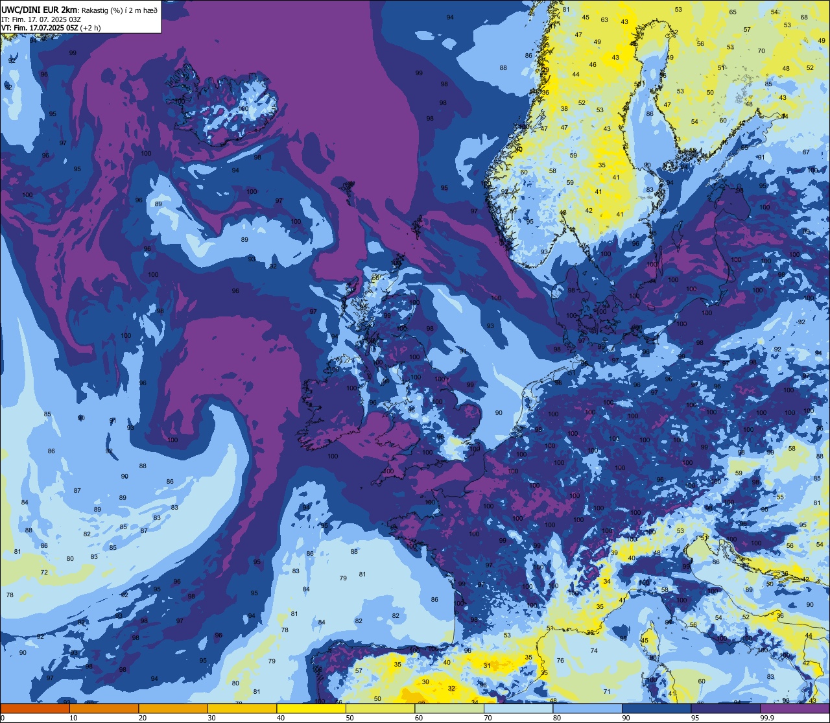Image resolution: width=830 pixels, height=723 pixels.
Task: Click the legend scale label '0'
Action: [3, 718]
